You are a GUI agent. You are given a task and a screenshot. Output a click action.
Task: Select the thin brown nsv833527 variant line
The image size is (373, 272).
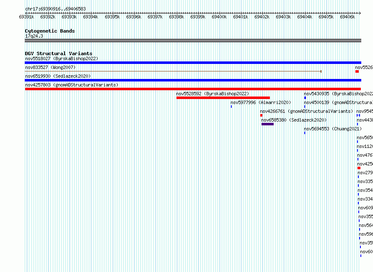click(x=173, y=71)
